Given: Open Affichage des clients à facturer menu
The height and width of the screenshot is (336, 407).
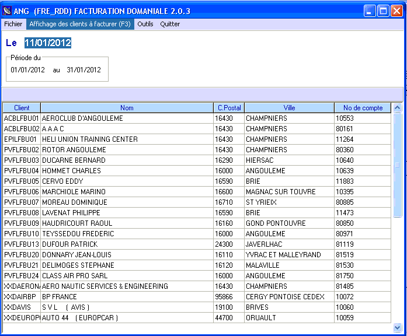Looking at the screenshot, I should point(80,24).
